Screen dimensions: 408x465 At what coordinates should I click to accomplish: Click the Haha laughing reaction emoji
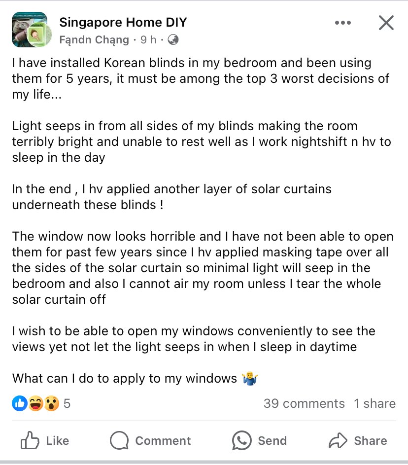click(x=35, y=404)
